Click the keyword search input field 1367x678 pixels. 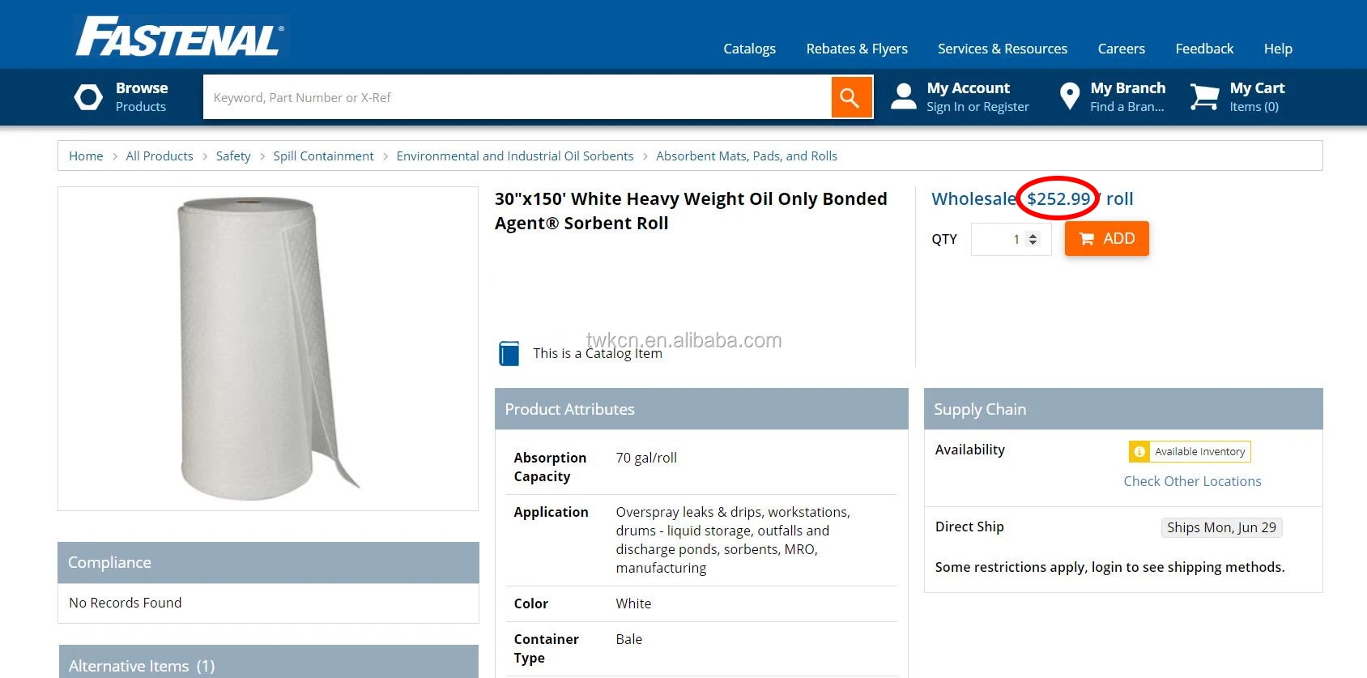coord(517,97)
